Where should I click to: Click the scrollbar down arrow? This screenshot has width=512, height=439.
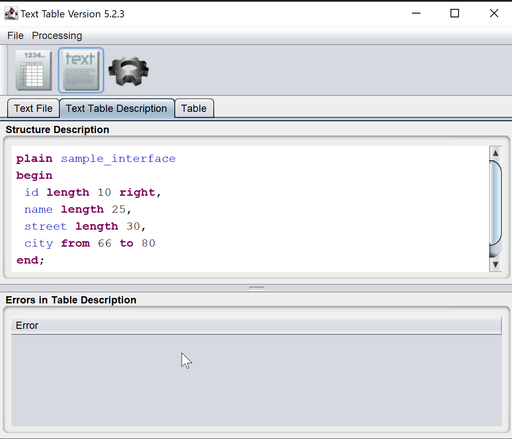495,265
